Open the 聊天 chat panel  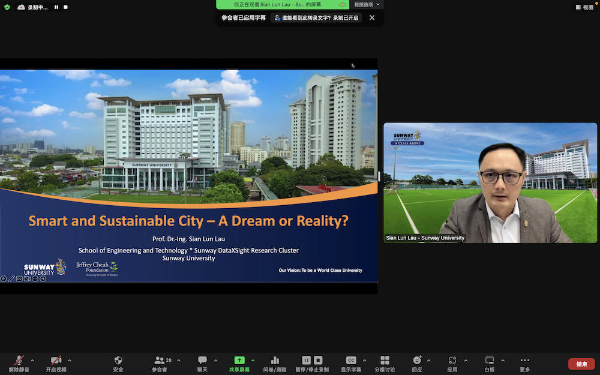[202, 364]
